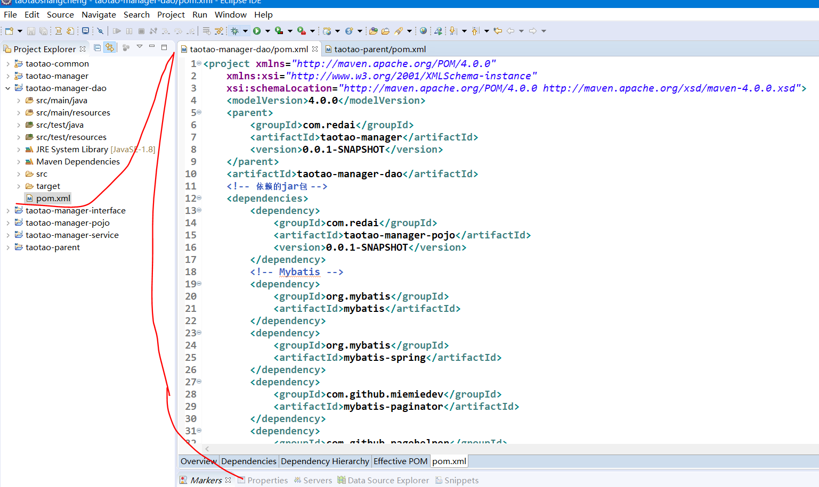Open the New wizard dropdown arrow
Viewport: 819px width, 487px height.
[x=20, y=31]
